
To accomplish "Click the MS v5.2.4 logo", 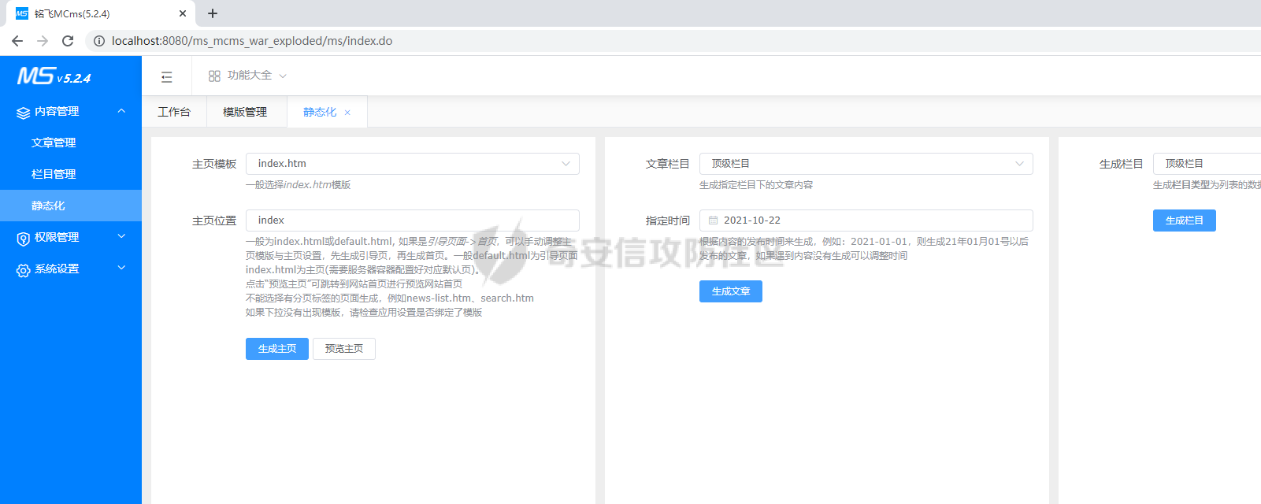I will point(54,76).
